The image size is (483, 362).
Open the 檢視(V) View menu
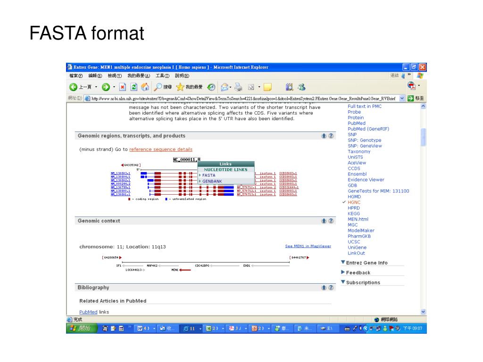[115, 76]
